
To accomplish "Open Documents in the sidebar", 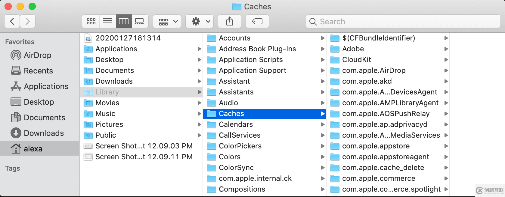I will (x=40, y=118).
